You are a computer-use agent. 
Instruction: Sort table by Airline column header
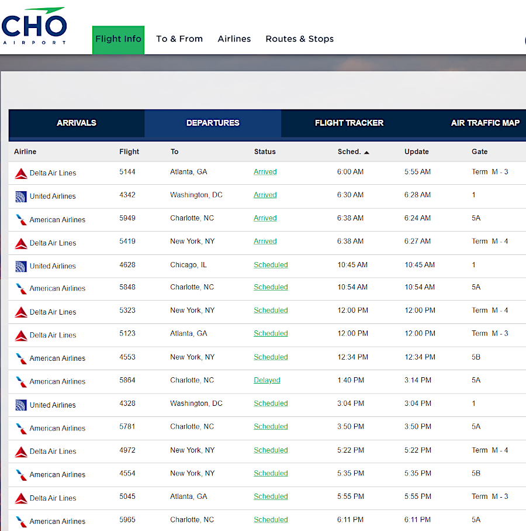tap(25, 151)
